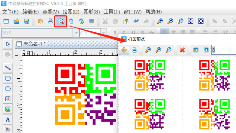This screenshot has height=133, width=236.
Task: Toggle the grid display icon
Action: point(92,21)
